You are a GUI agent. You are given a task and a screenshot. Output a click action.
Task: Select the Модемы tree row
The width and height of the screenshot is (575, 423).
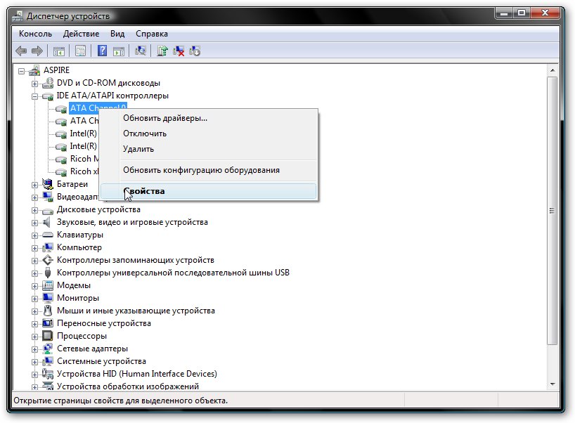coord(74,285)
